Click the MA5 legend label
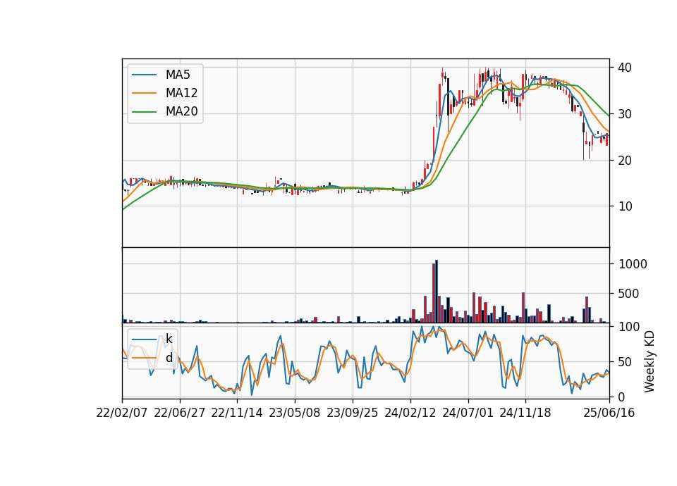Viewport: 677px width, 486px height. (x=178, y=75)
